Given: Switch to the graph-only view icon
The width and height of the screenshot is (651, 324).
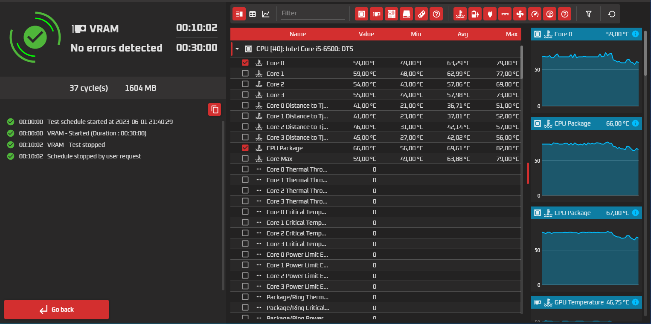Looking at the screenshot, I should point(266,14).
